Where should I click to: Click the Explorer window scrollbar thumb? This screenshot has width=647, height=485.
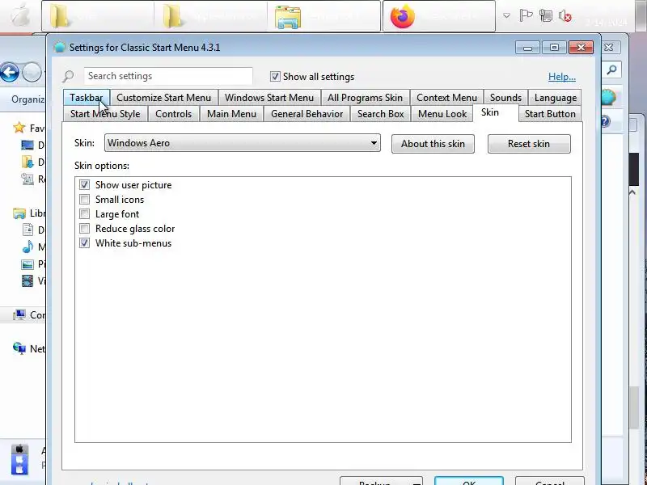click(635, 407)
